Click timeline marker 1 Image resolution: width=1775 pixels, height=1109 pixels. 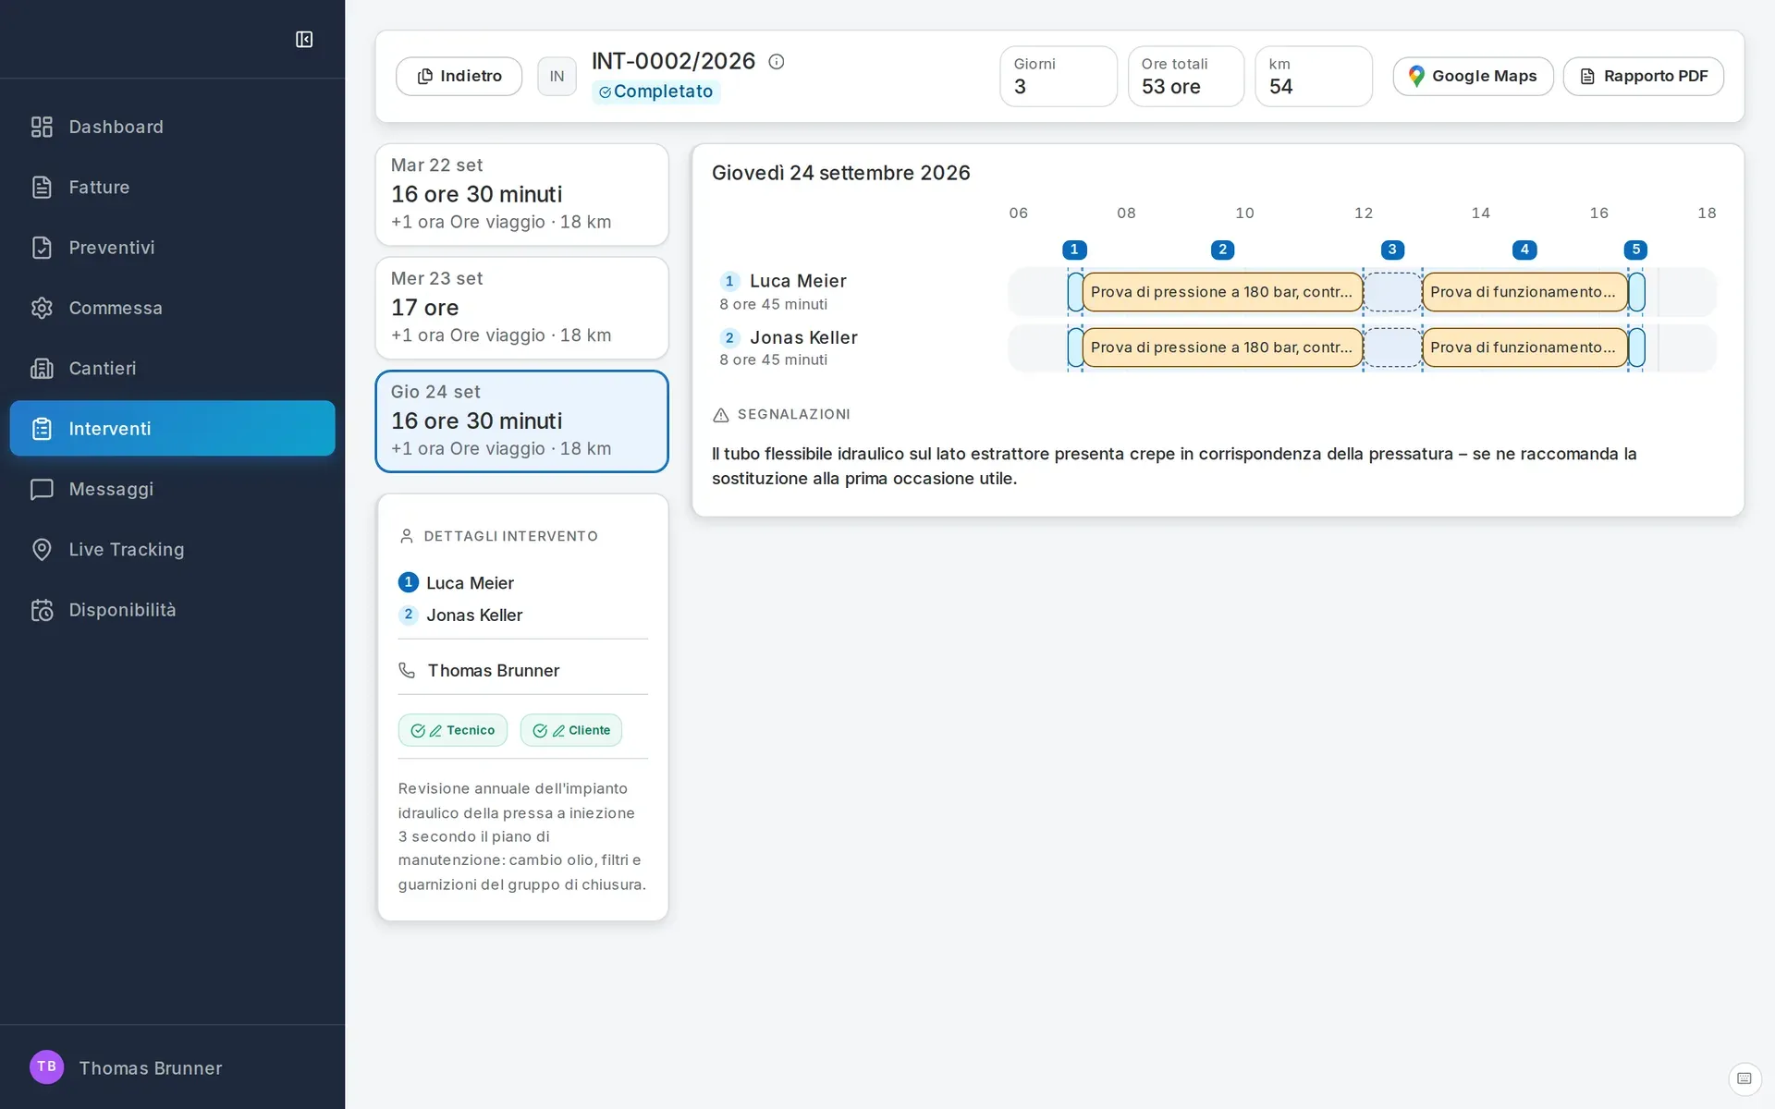click(x=1074, y=250)
